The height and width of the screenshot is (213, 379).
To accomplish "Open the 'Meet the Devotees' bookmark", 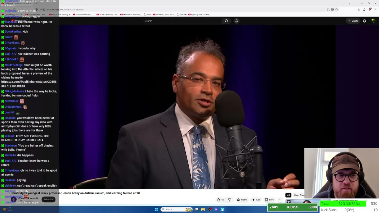I will click(83, 14).
